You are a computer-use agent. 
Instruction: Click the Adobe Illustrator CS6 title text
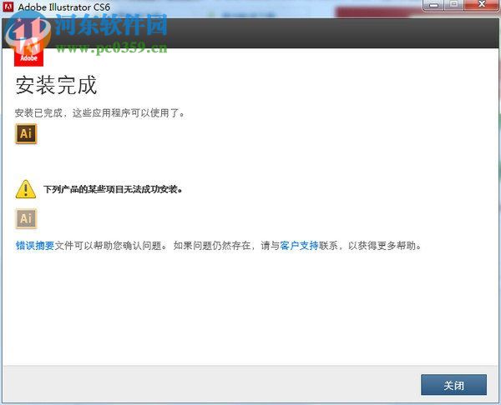coord(64,7)
